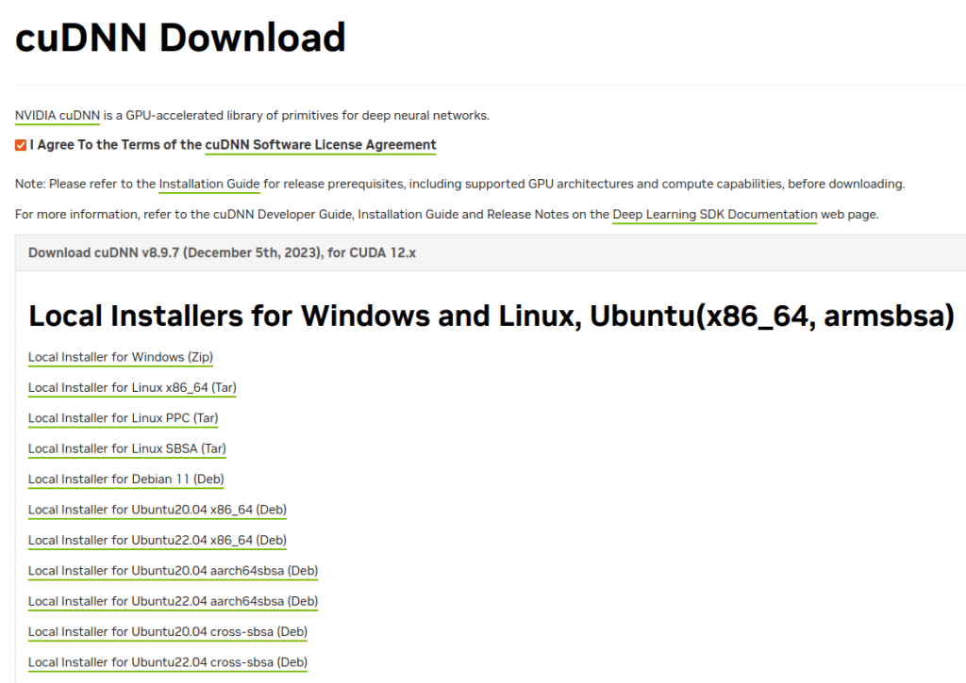
Task: Choose the Ubuntu20.04 cross-sbsa Deb installer
Action: tap(167, 631)
